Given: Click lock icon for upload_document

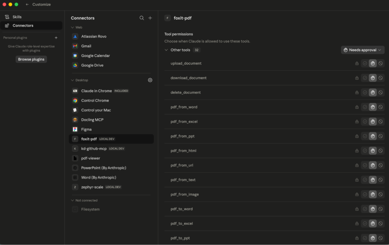Looking at the screenshot, I should [x=357, y=64].
